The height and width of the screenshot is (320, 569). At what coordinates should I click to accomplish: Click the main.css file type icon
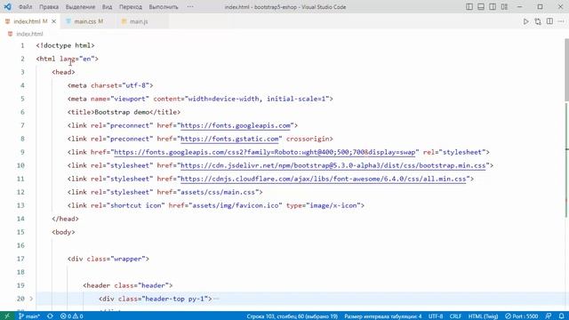[x=68, y=21]
